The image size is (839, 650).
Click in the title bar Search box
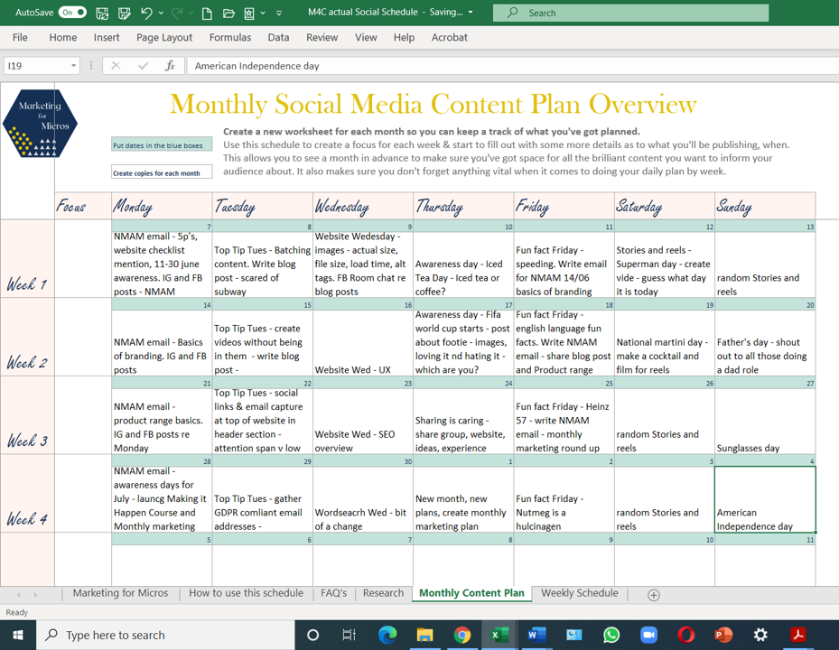click(x=630, y=13)
